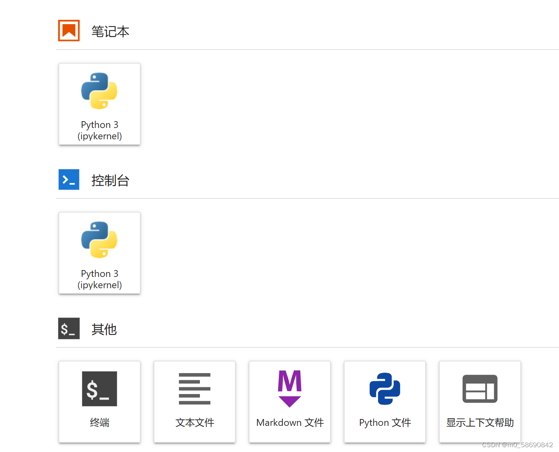
Task: Click the blue console section icon
Action: 69,180
